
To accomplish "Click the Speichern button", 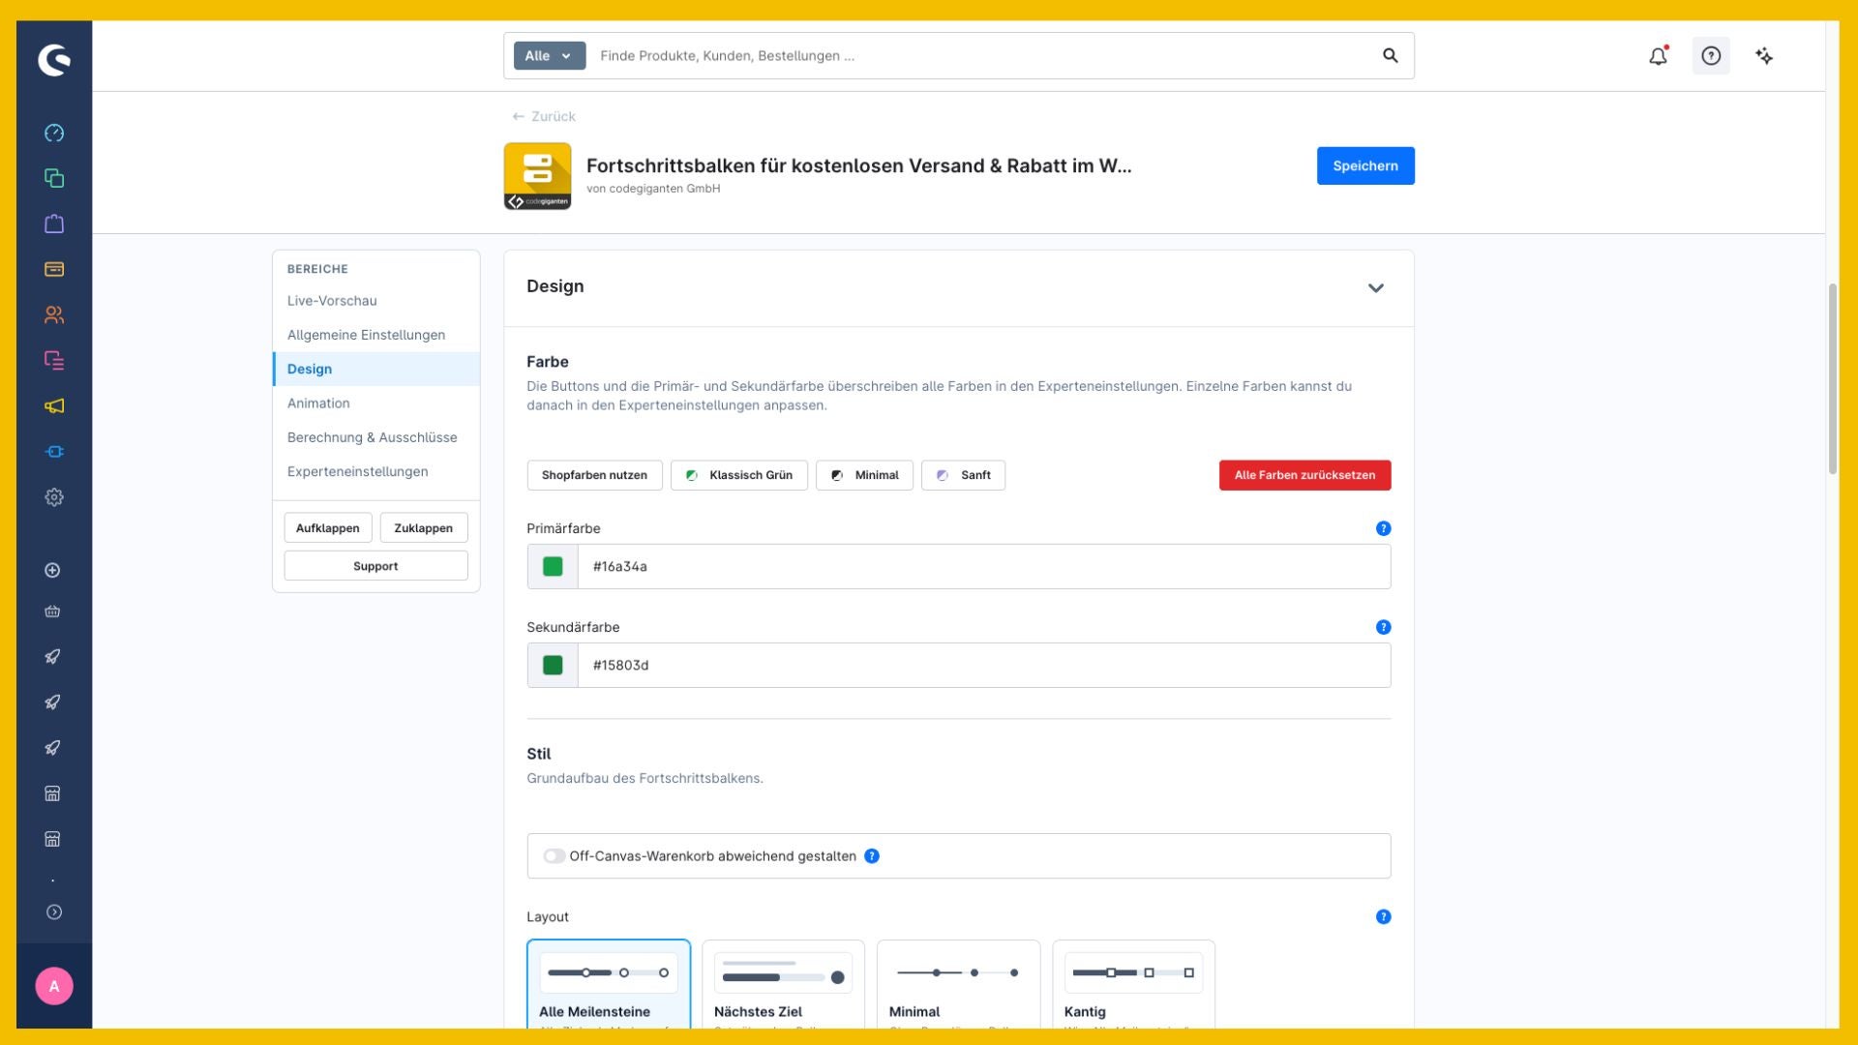I will pyautogui.click(x=1365, y=165).
